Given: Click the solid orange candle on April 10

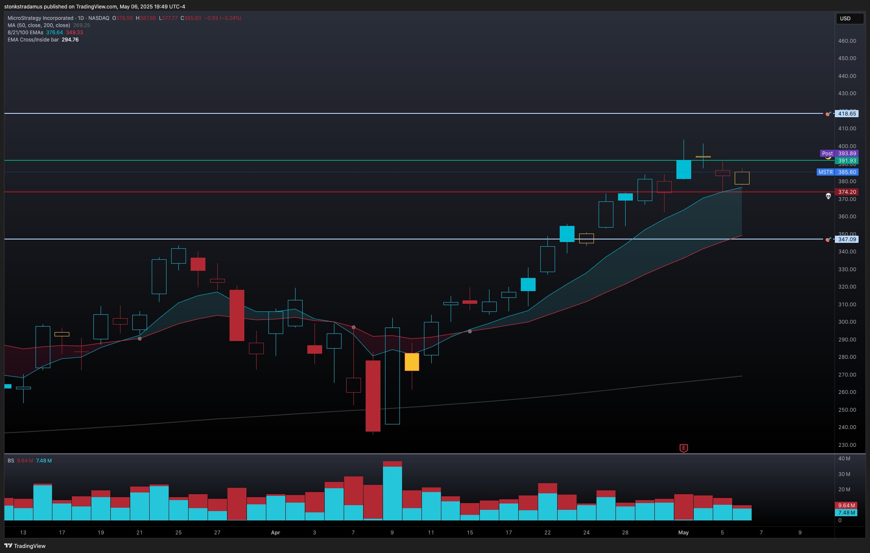Looking at the screenshot, I should (x=412, y=362).
